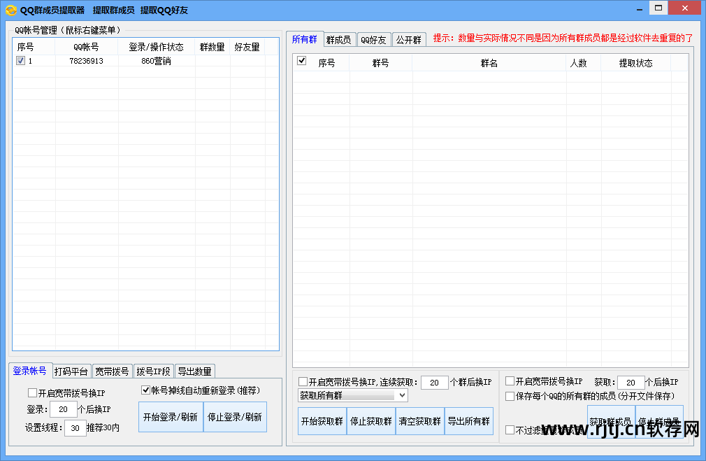
Task: Uncheck 帐号掉线自动重新登录 option
Action: click(145, 390)
